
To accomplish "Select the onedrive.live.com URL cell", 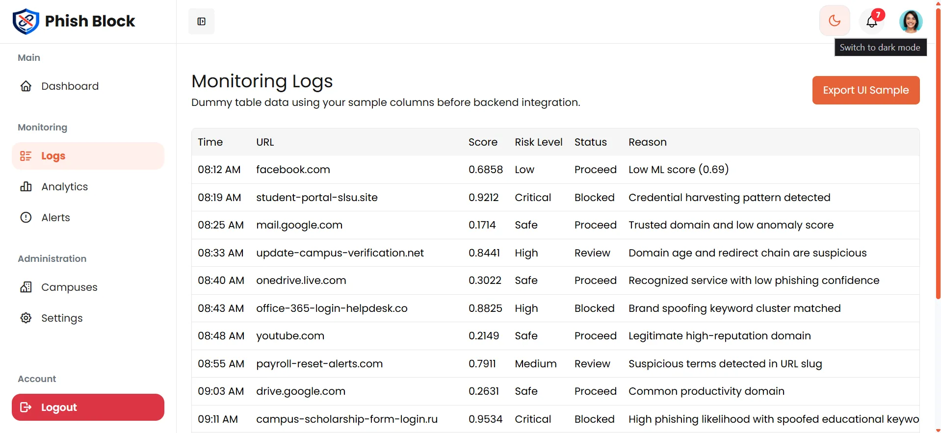I will 301,280.
